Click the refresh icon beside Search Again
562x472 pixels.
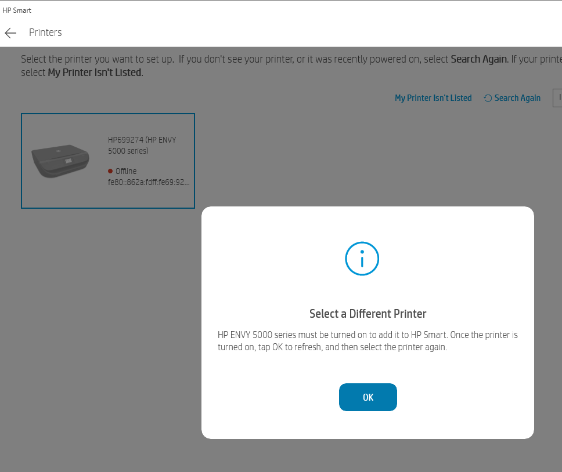coord(488,98)
